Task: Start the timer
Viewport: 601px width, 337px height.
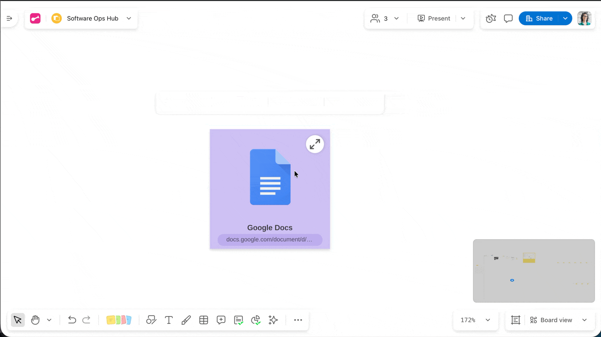Action: 490,18
